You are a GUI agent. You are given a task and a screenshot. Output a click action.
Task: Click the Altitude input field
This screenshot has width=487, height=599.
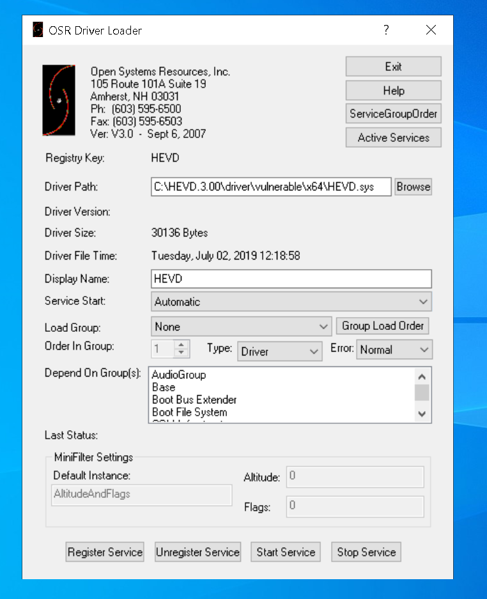pos(355,476)
